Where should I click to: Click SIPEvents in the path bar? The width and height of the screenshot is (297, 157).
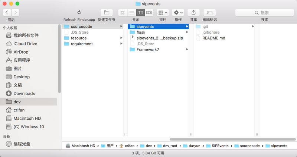[x=217, y=146]
